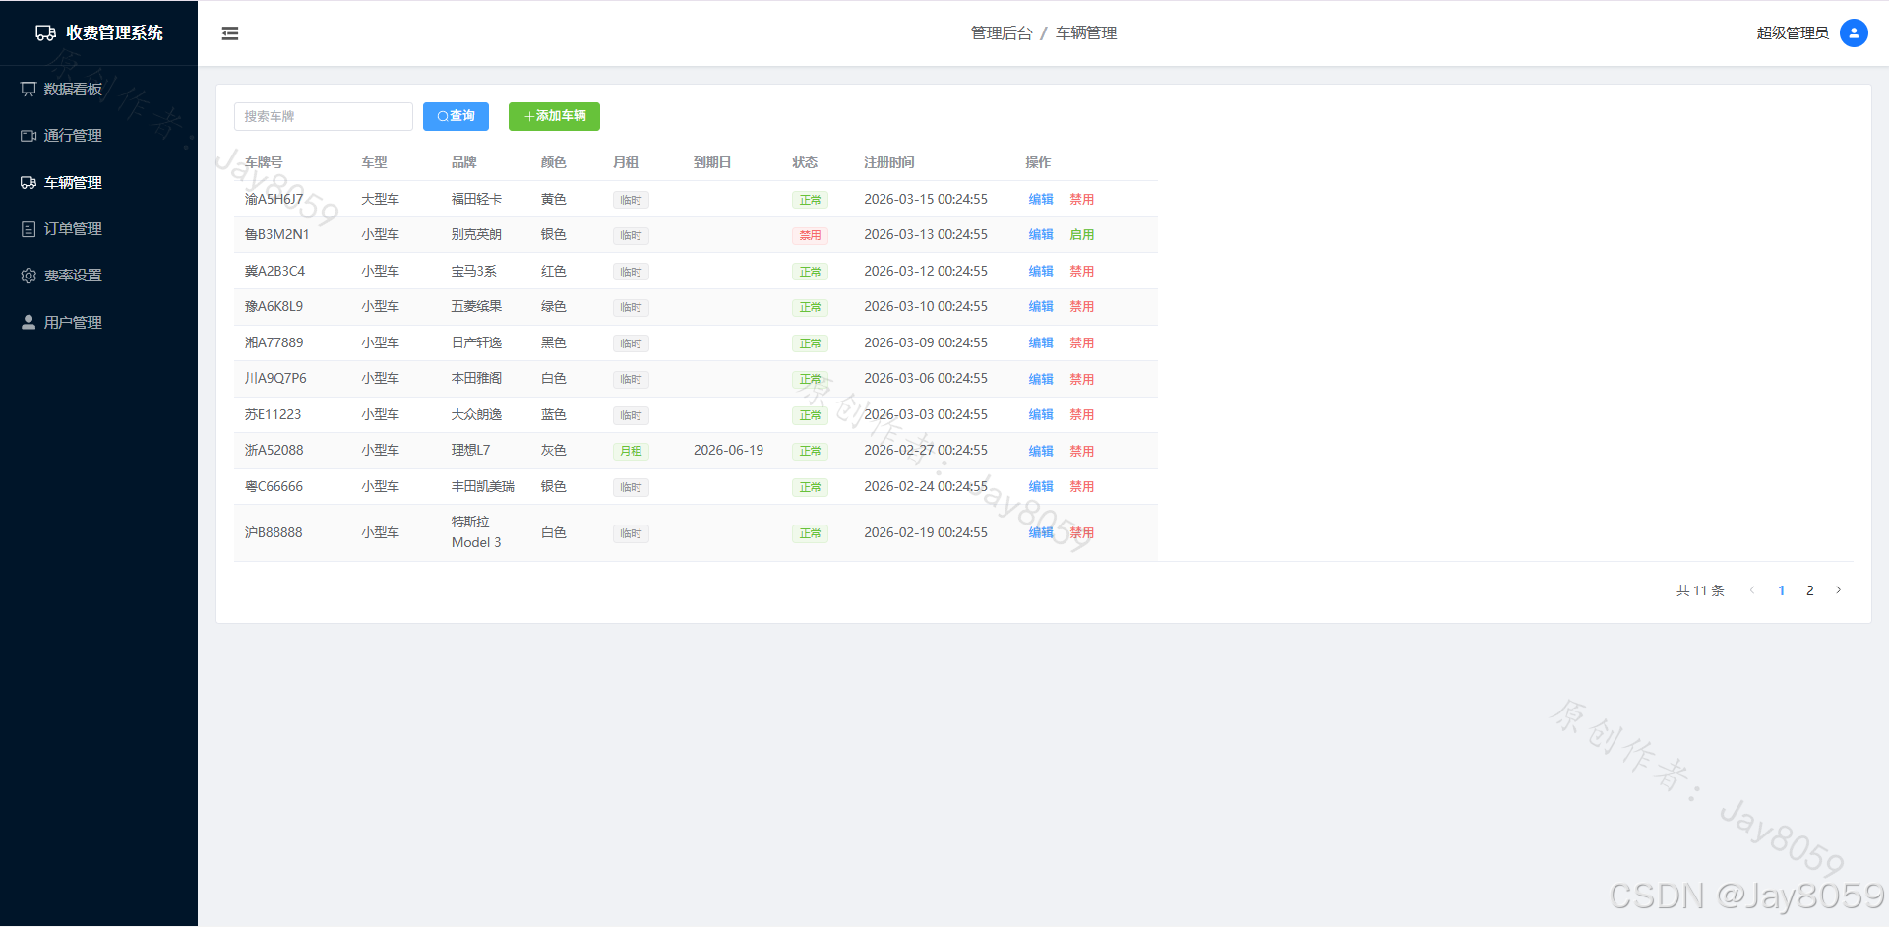
Task: Edit vehicle 冀A2B3C4
Action: pos(1041,272)
